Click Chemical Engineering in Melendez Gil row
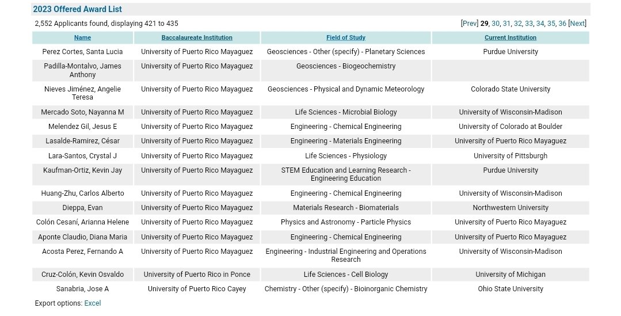The width and height of the screenshot is (621, 316). (346, 127)
